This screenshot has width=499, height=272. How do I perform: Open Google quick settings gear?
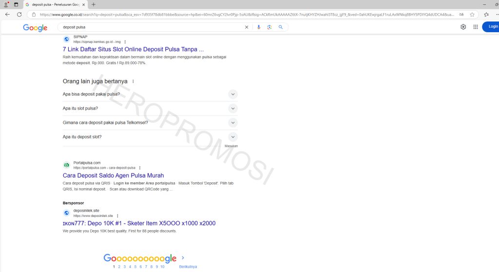click(x=463, y=27)
